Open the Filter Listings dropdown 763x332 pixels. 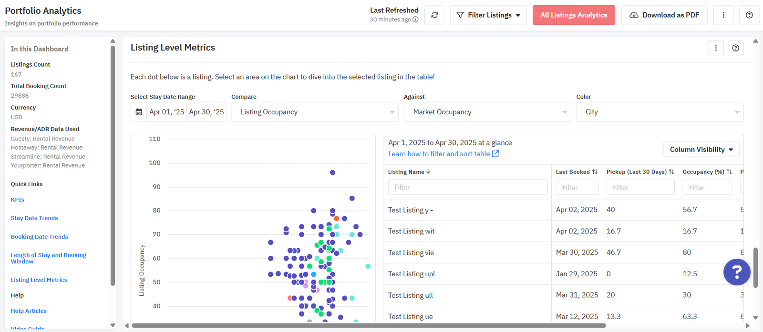pyautogui.click(x=488, y=15)
